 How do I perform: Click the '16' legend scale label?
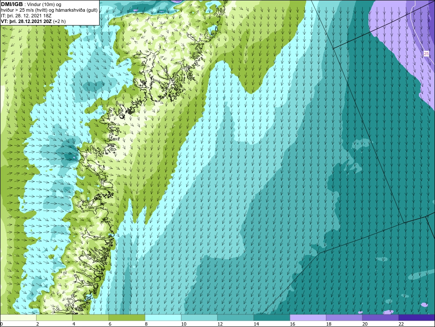point(292,324)
